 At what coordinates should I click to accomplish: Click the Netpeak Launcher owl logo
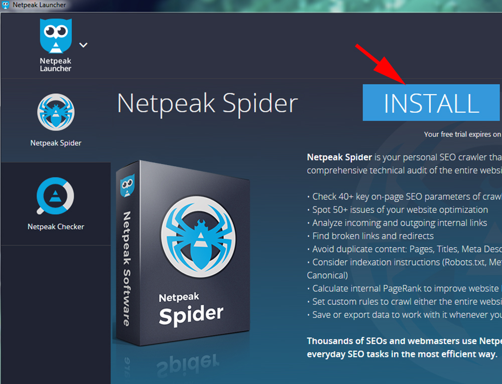(x=55, y=35)
